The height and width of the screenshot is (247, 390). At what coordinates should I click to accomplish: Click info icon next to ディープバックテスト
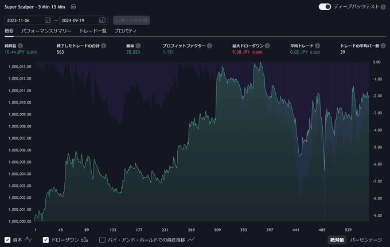click(x=384, y=7)
